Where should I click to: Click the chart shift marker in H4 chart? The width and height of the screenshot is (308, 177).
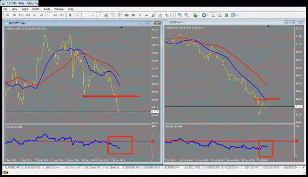click(x=268, y=27)
